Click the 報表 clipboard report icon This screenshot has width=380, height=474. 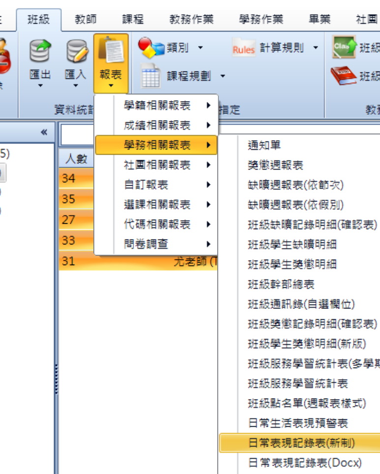point(111,49)
